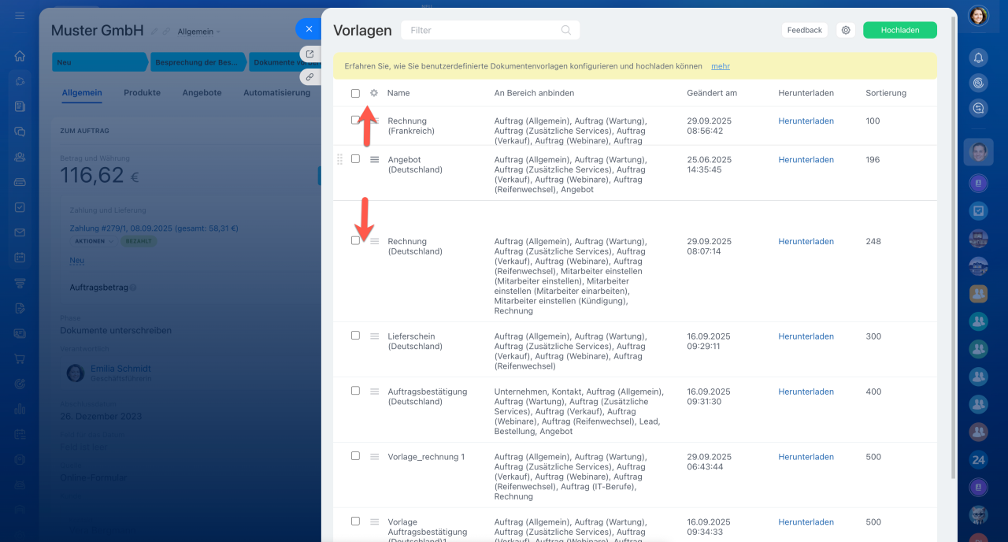Open row menu for Vorlage_rechnung 1
This screenshot has height=542, width=1008.
pyautogui.click(x=374, y=456)
